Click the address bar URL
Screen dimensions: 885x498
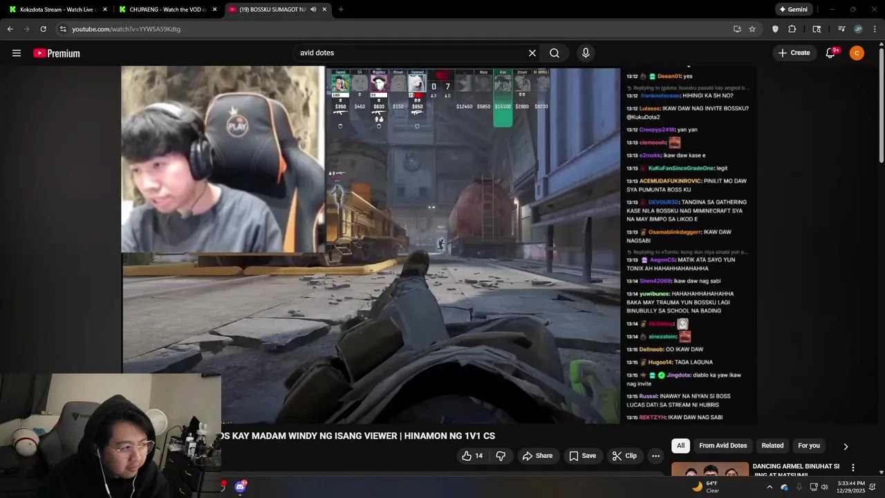point(126,29)
